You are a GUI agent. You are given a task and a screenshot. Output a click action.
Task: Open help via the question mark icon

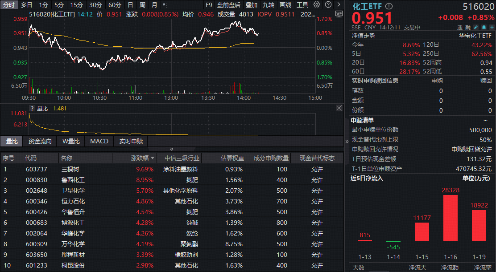327,4
